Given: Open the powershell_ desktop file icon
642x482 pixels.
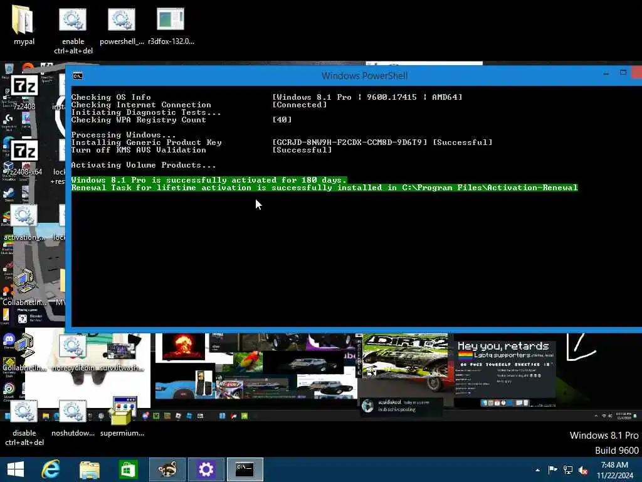Looking at the screenshot, I should pyautogui.click(x=122, y=25).
